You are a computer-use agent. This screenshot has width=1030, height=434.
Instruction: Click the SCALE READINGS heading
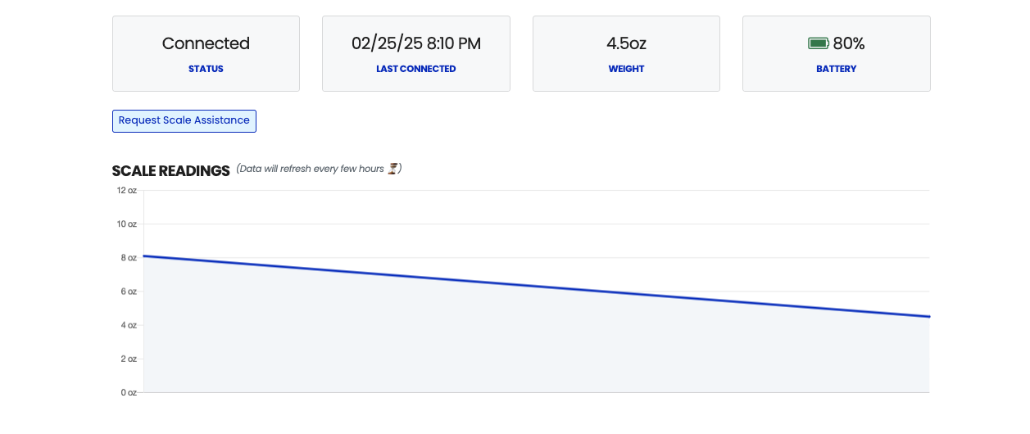point(170,170)
